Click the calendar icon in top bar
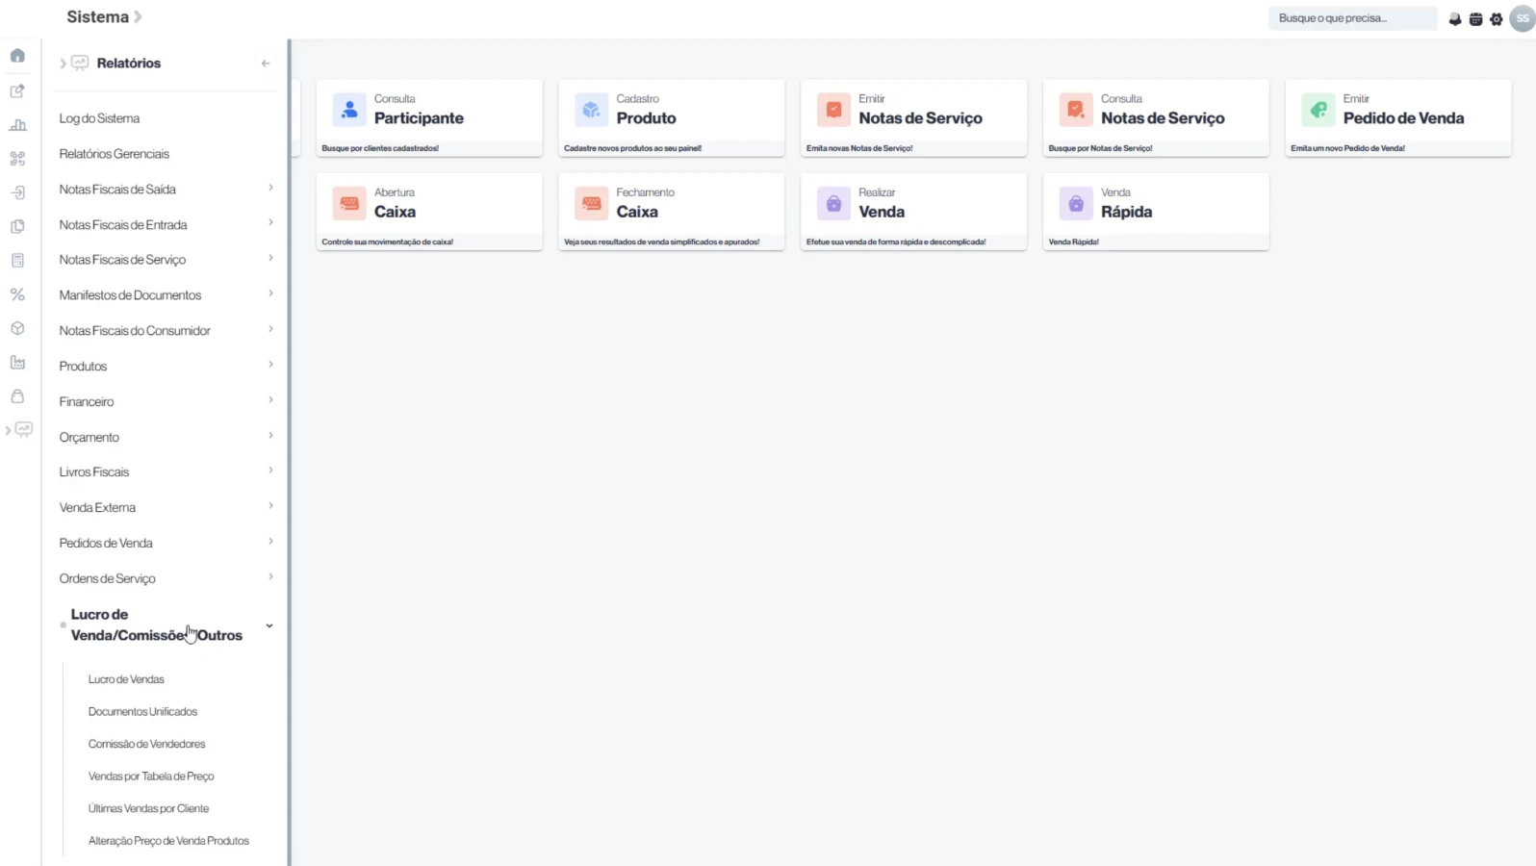This screenshot has height=866, width=1536. tap(1475, 19)
